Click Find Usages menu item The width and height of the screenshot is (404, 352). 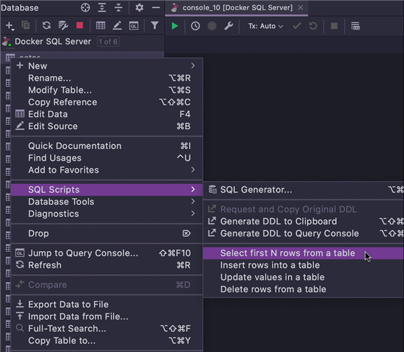pos(106,158)
